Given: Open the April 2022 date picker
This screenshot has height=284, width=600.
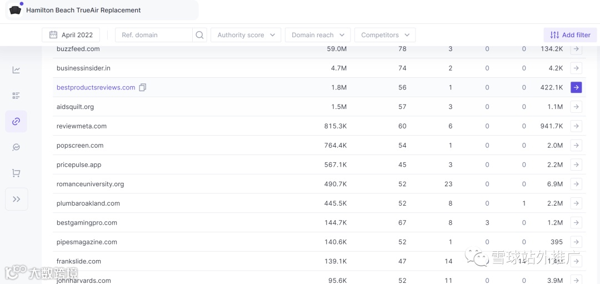Looking at the screenshot, I should click(x=71, y=35).
